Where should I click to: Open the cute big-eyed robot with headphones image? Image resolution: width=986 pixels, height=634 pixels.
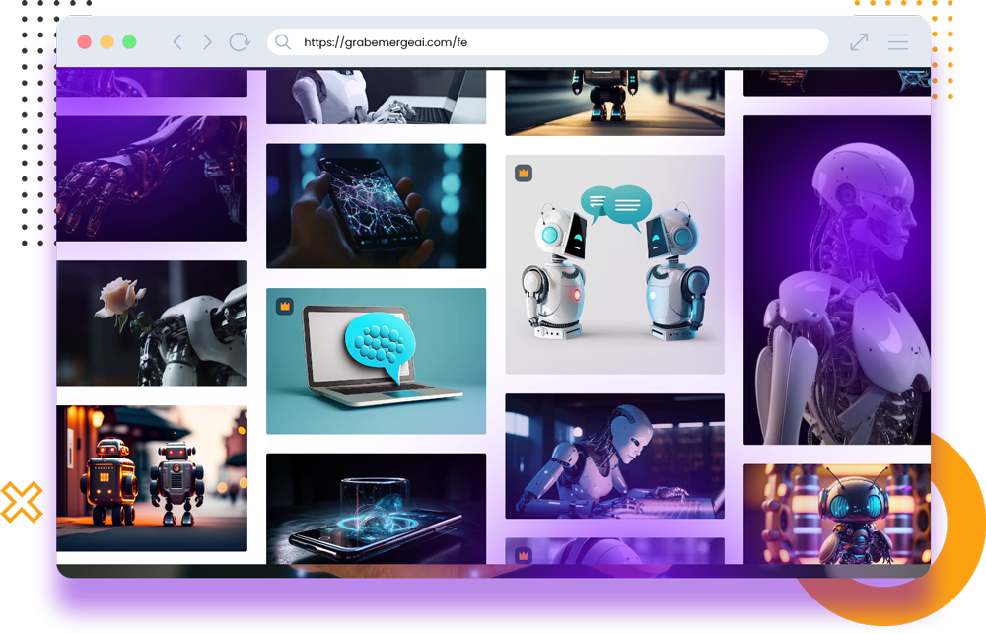pos(836,514)
